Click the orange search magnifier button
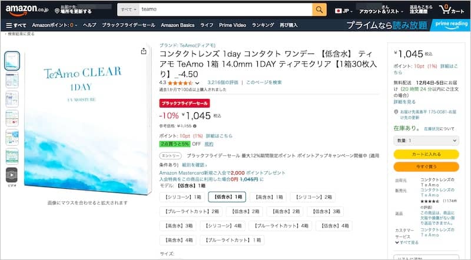This screenshot has height=260, width=471. (x=319, y=10)
